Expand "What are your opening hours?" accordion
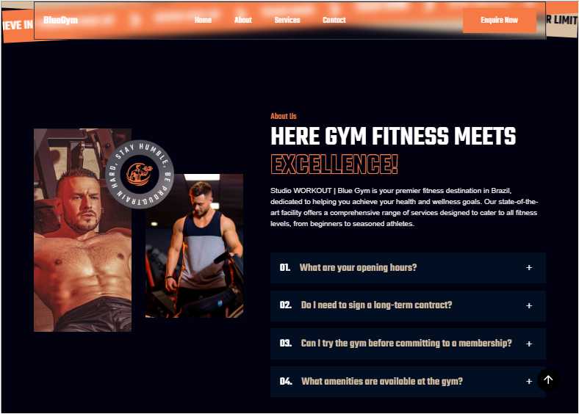The image size is (579, 414). (408, 268)
